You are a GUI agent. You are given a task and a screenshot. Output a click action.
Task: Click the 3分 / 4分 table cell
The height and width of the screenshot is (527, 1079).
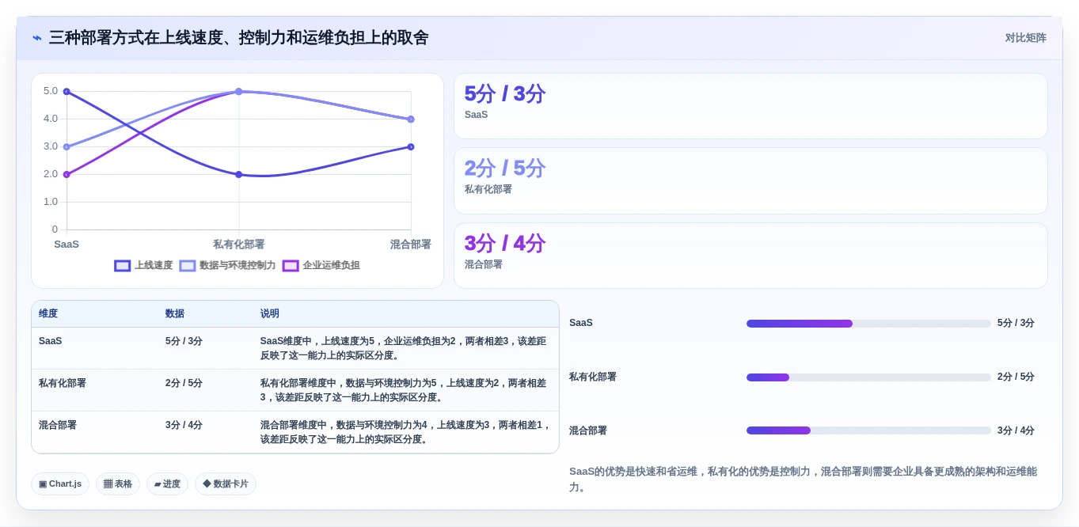click(184, 425)
